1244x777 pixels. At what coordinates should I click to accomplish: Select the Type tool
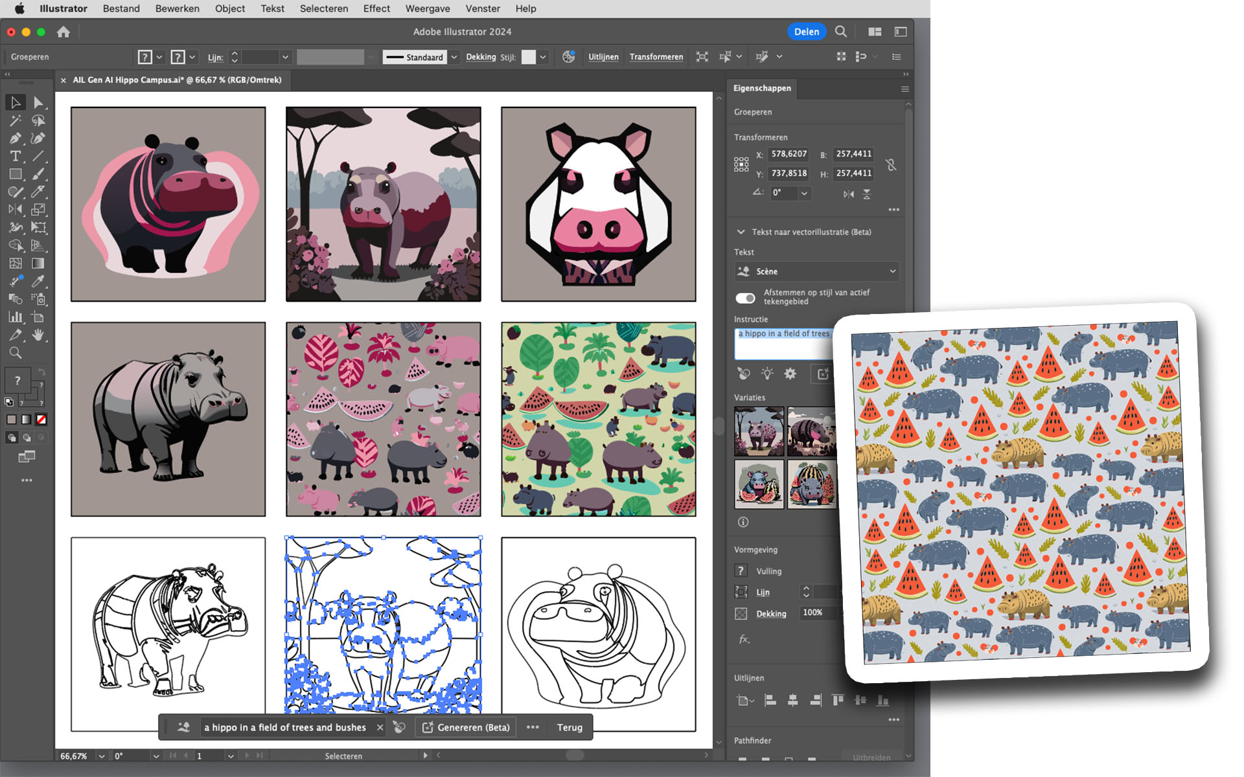[x=15, y=156]
